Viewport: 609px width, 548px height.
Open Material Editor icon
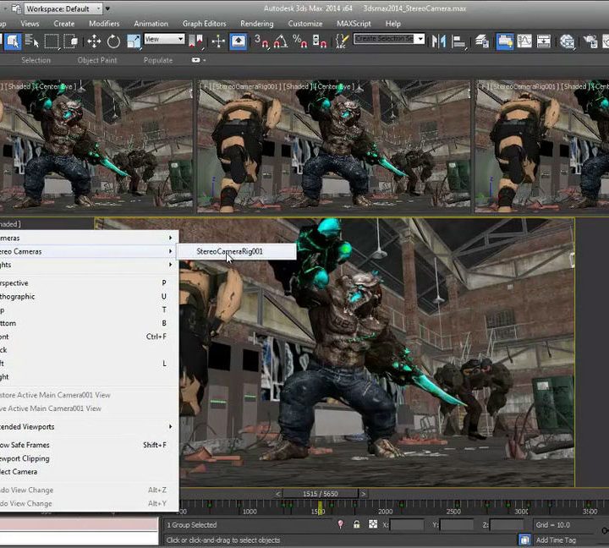coord(567,41)
